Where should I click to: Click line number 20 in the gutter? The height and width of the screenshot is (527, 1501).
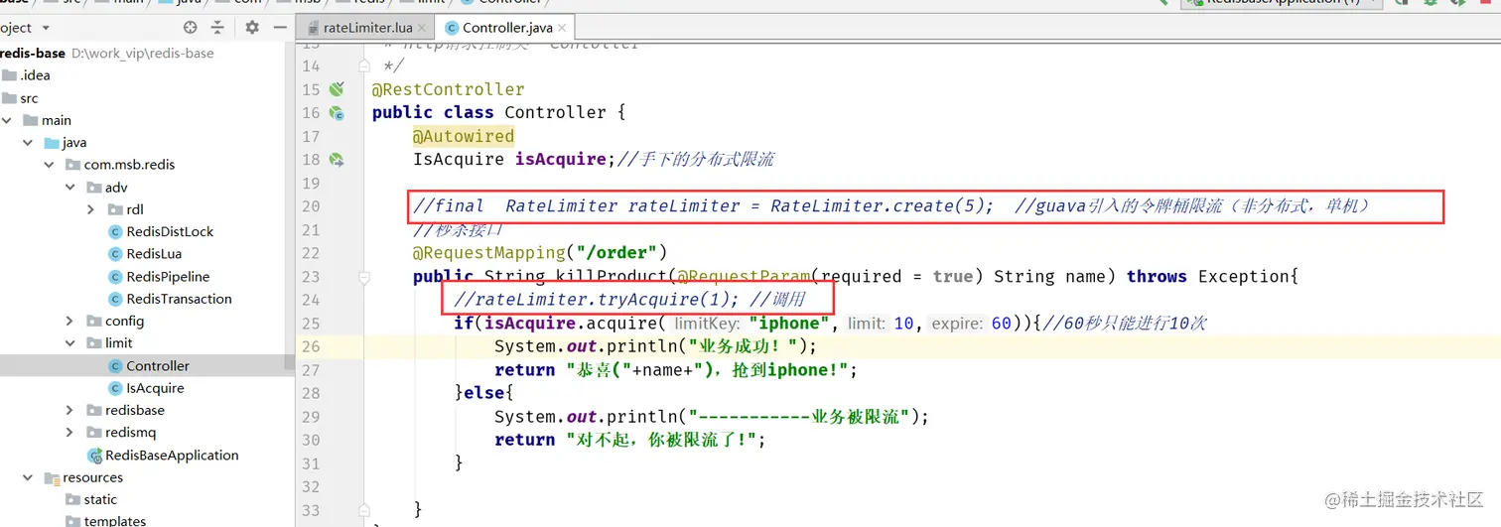coord(311,206)
